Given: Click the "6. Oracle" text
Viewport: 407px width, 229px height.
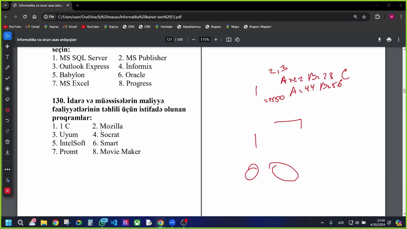Looking at the screenshot, I should [132, 75].
